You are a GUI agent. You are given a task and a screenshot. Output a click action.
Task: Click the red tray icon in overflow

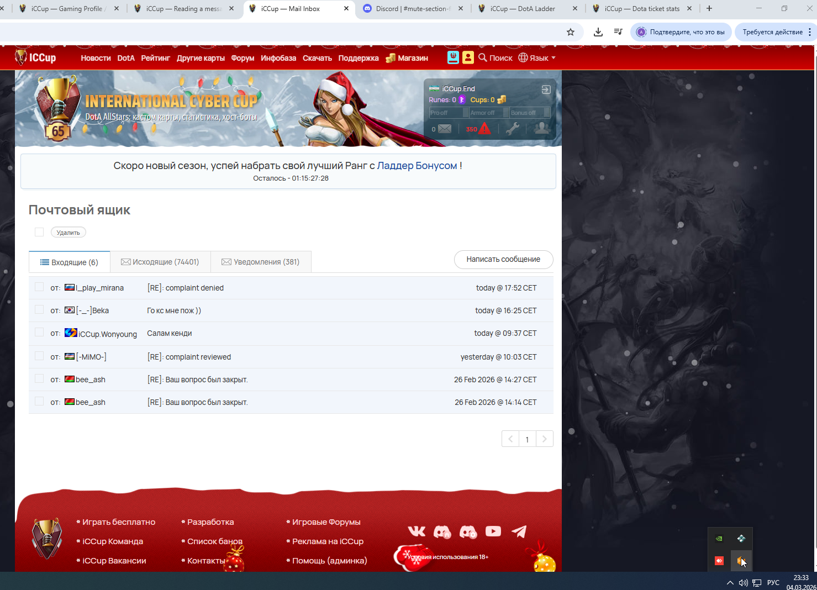(x=719, y=561)
